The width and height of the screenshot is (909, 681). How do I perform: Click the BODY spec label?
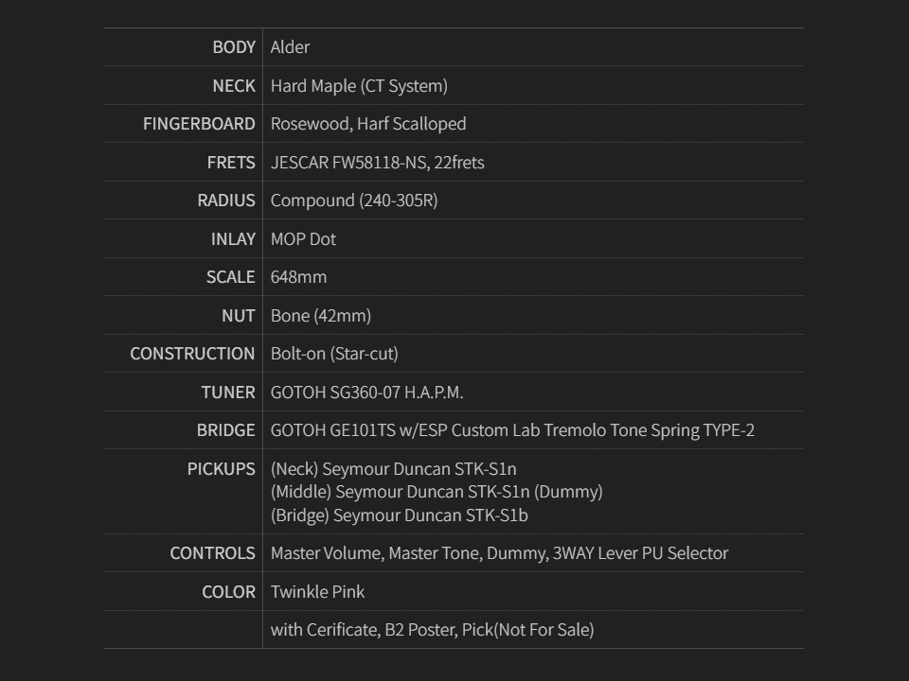point(234,47)
